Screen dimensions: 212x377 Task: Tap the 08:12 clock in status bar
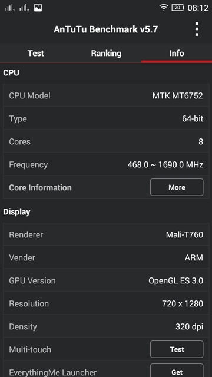pos(198,8)
